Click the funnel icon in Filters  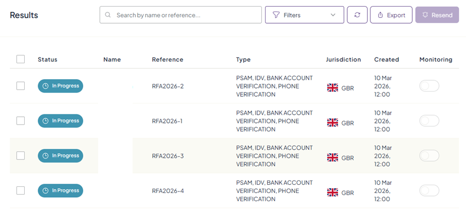click(x=276, y=15)
